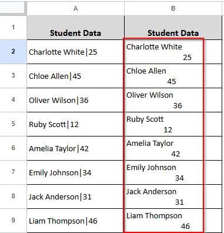224x233 pixels.
Task: Select cell containing Liam Thompson|46
Action: pyautogui.click(x=75, y=221)
